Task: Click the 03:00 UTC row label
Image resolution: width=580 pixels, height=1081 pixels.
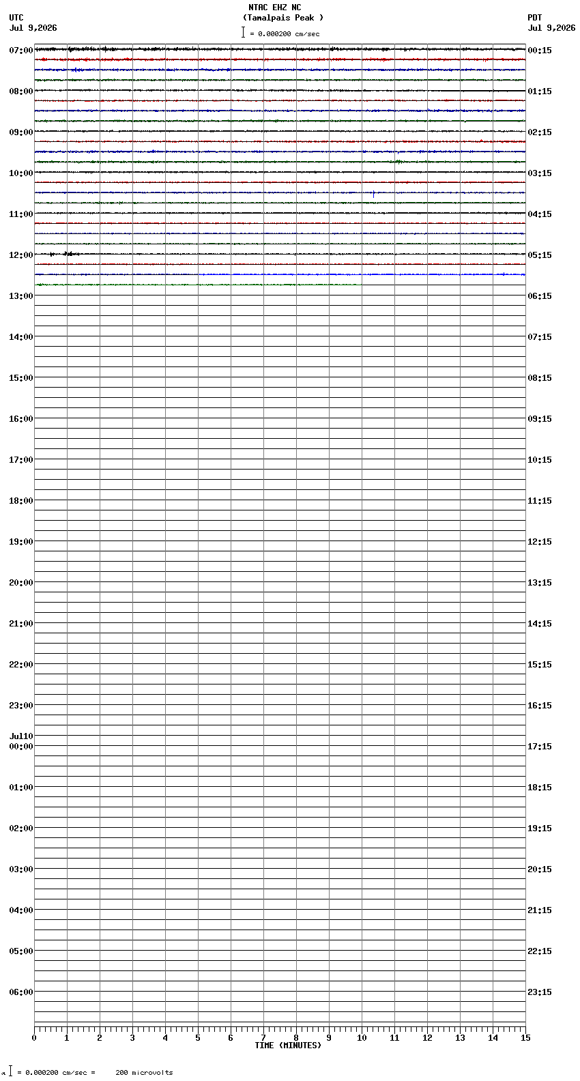Action: click(21, 869)
